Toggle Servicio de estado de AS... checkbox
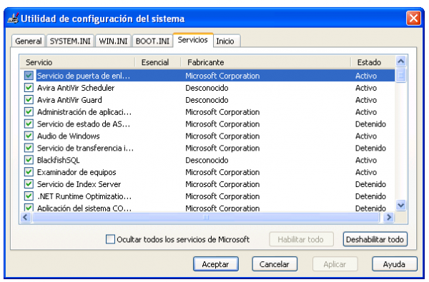This screenshot has width=429, height=282. (29, 124)
